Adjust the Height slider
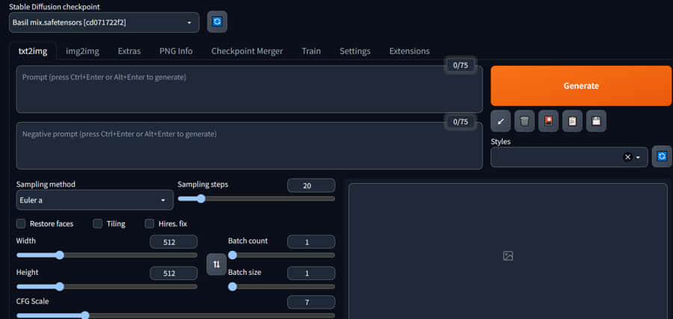Viewport: 673px width, 319px height. click(107, 286)
